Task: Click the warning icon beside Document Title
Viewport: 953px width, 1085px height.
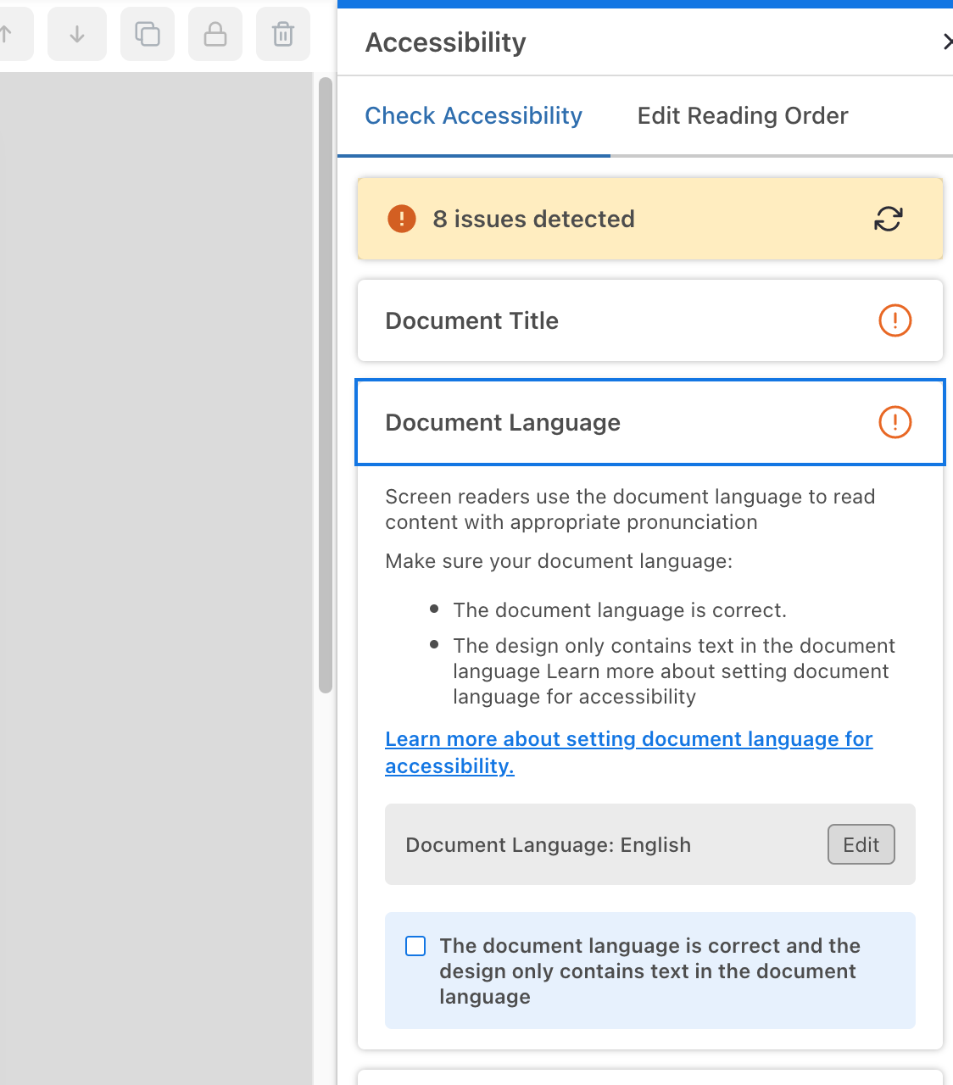Action: [894, 320]
